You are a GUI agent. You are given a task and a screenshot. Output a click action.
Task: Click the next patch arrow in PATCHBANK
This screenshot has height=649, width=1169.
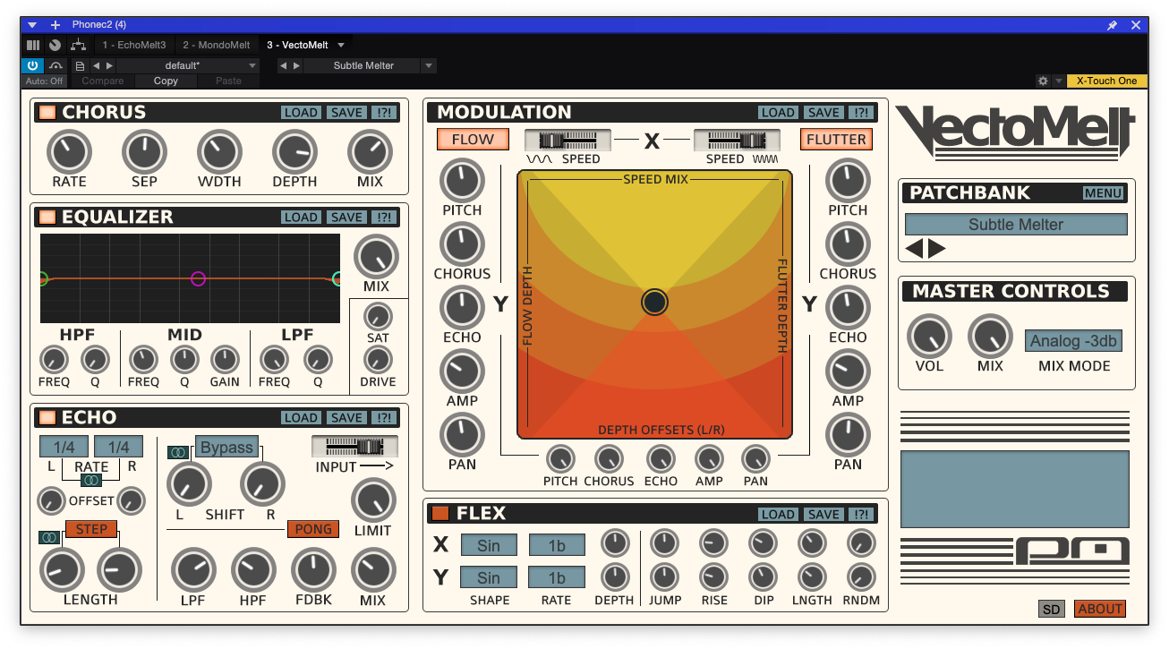(937, 249)
